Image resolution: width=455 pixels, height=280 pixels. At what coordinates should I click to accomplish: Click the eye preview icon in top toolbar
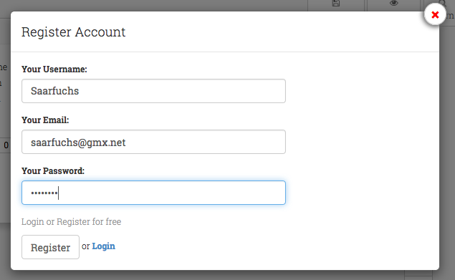[x=394, y=3]
